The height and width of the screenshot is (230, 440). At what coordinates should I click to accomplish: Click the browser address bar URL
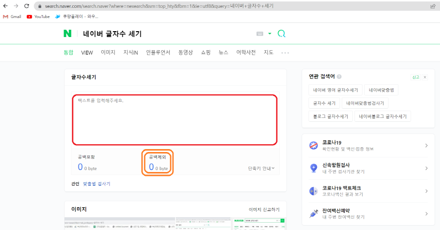click(x=159, y=6)
